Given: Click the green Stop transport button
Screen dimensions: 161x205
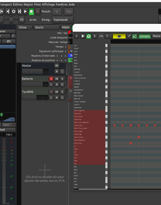Looking at the screenshot, I should click(x=31, y=11).
